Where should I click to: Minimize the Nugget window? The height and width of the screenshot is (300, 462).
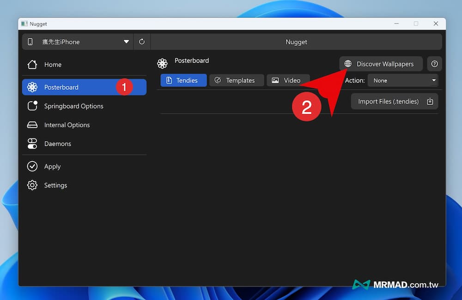point(396,24)
